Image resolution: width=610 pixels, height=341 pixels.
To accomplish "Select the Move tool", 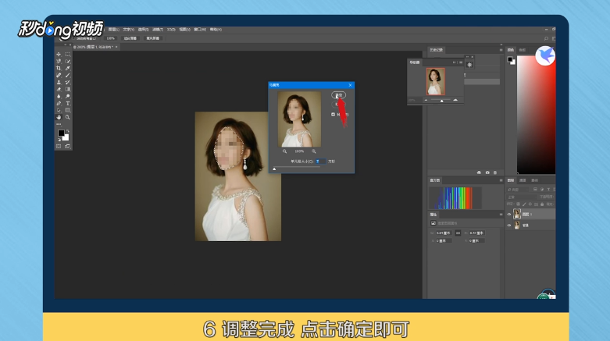I will tap(59, 54).
